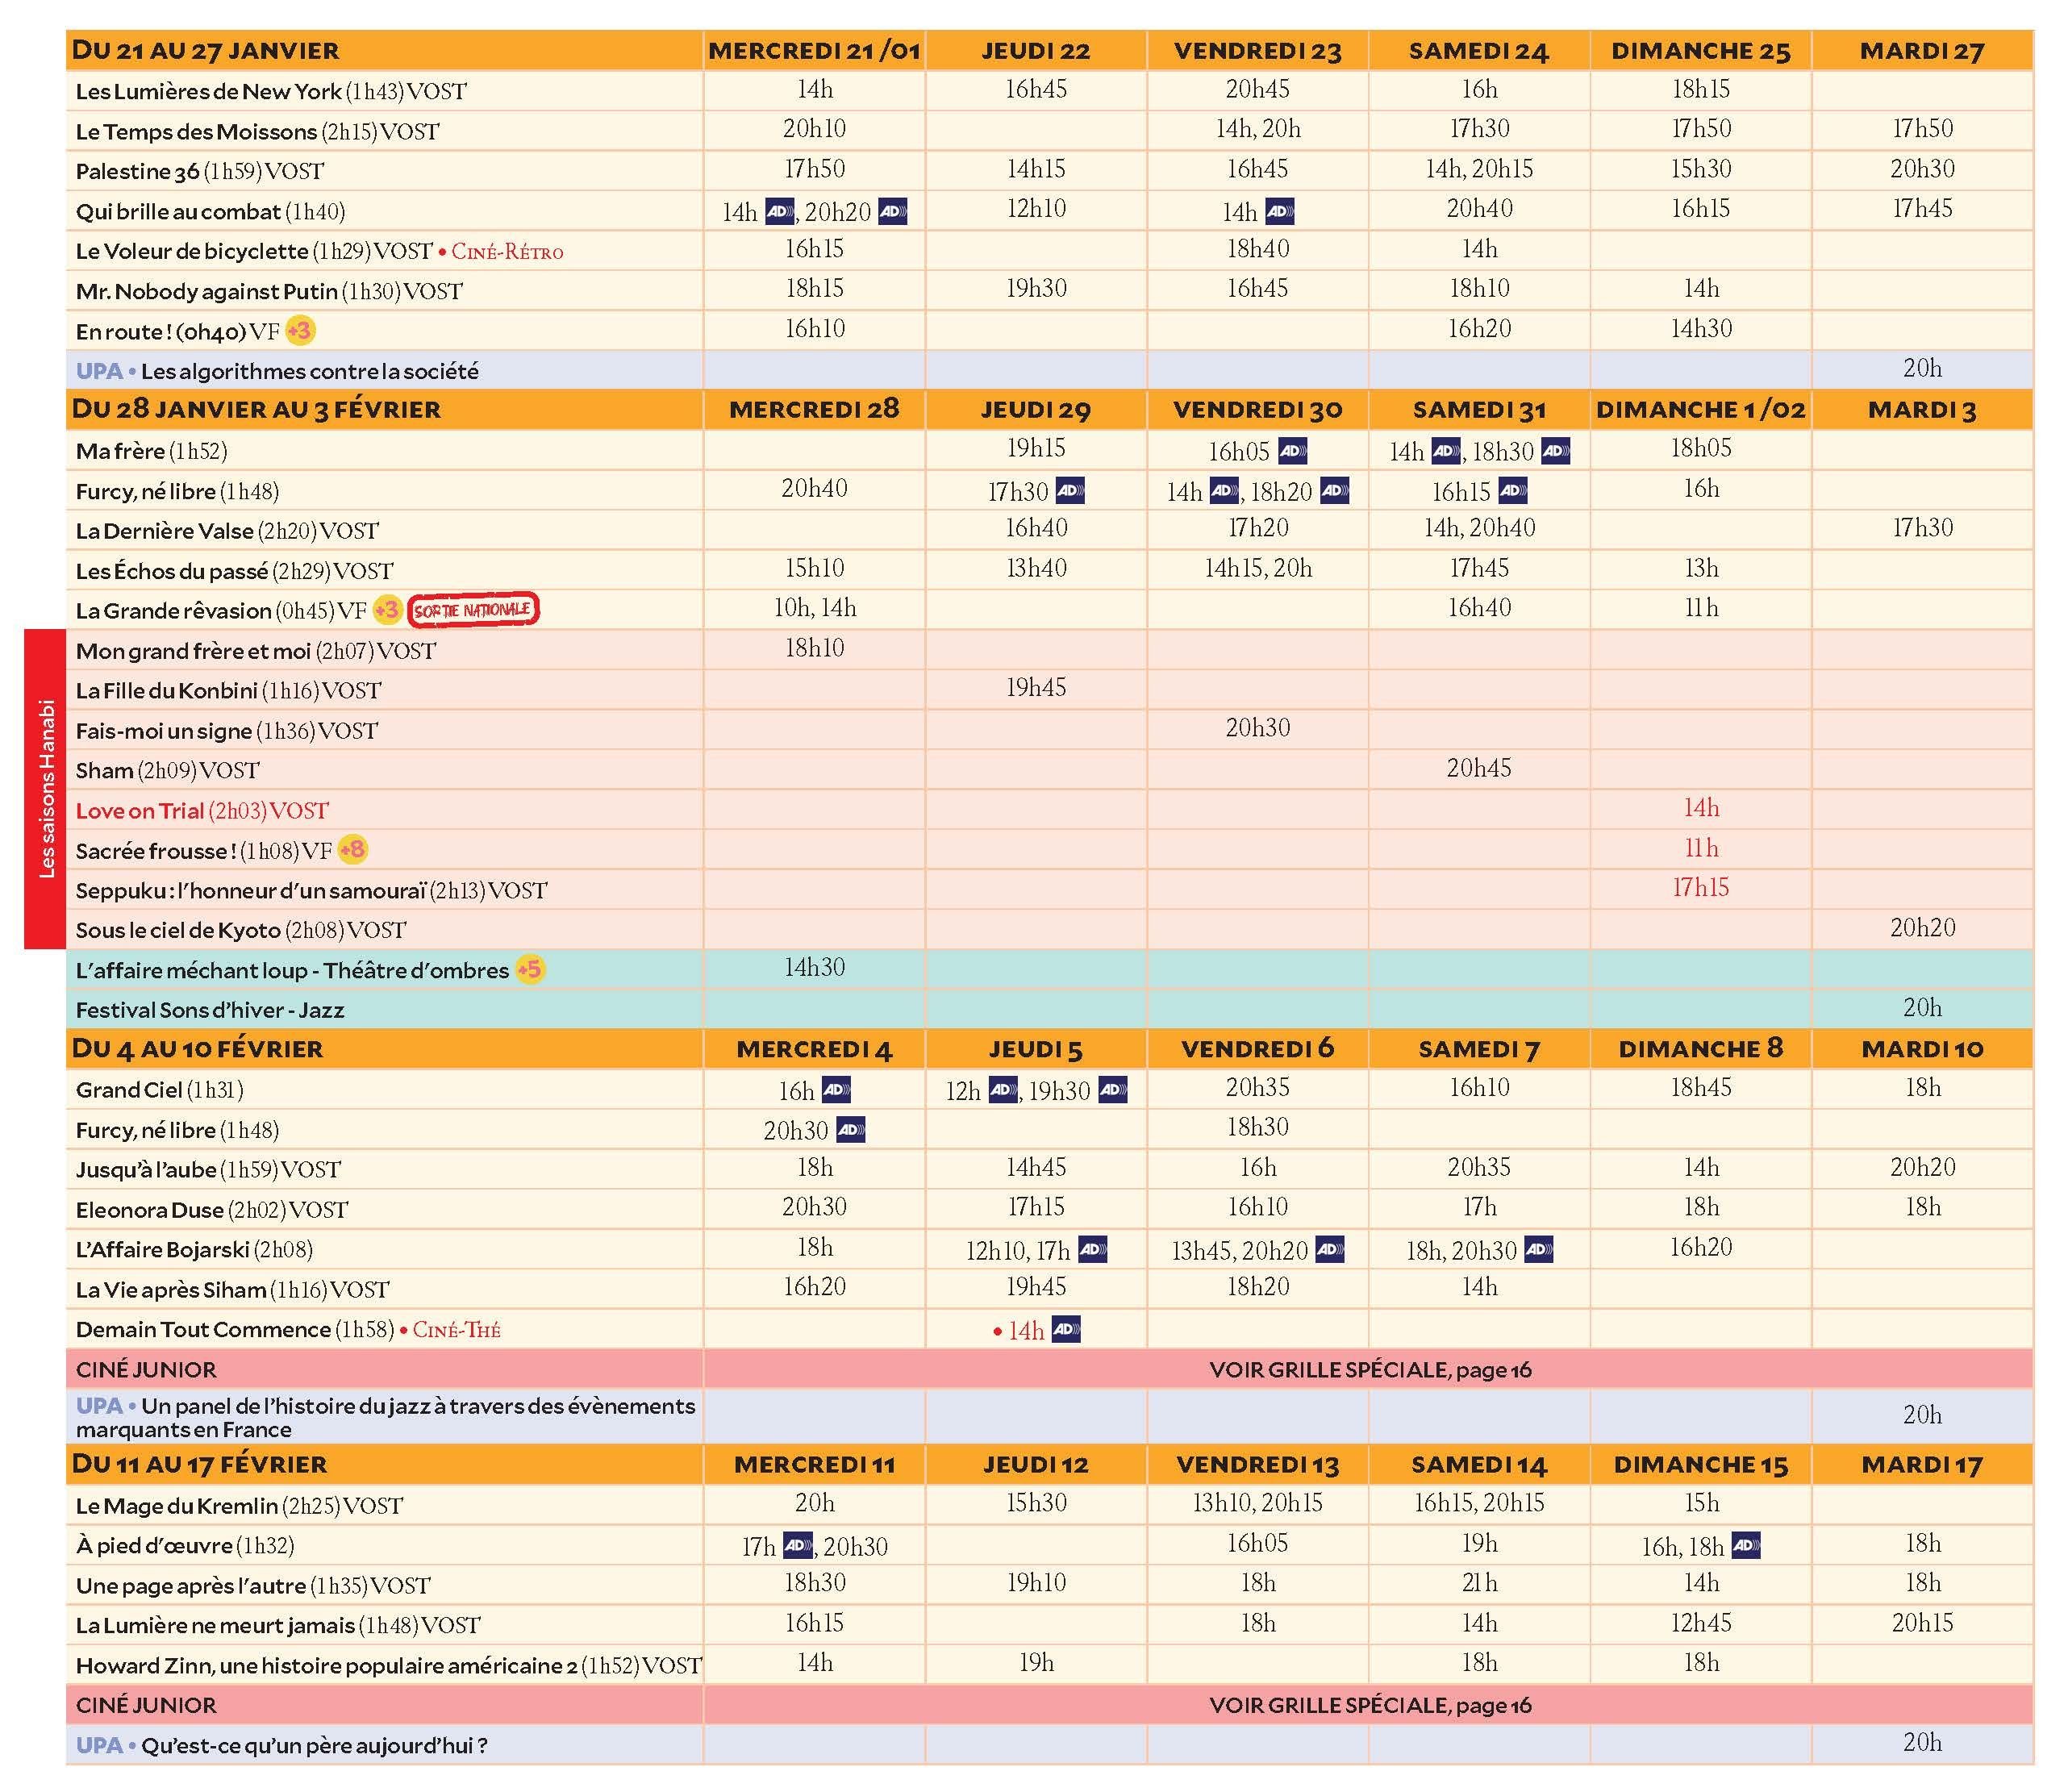Click the +5 badge on L'affaire méchant loup
The height and width of the screenshot is (1792, 2068).
pyautogui.click(x=530, y=969)
